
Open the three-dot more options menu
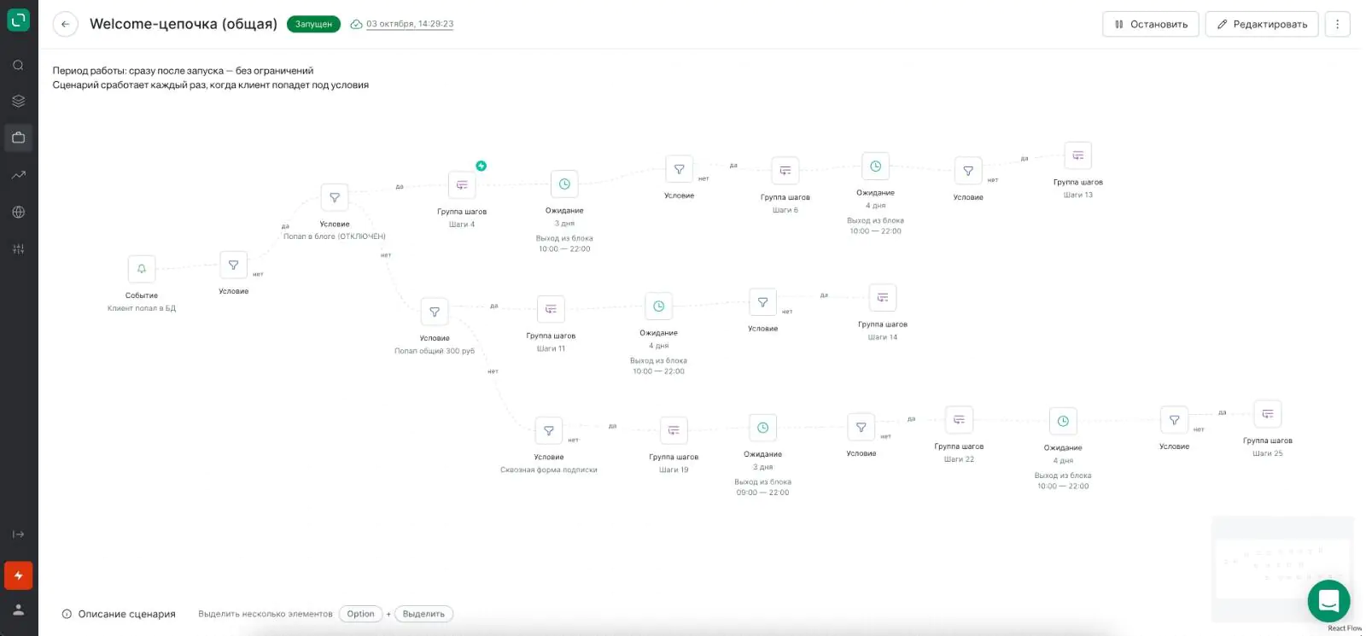(x=1338, y=24)
